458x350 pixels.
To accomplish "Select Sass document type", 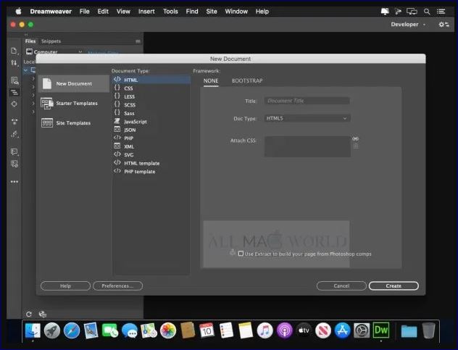I will tap(151, 113).
